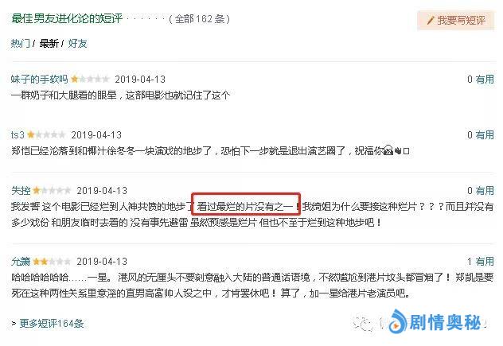
Task: Click star rating beside ts3
Action: (46, 134)
